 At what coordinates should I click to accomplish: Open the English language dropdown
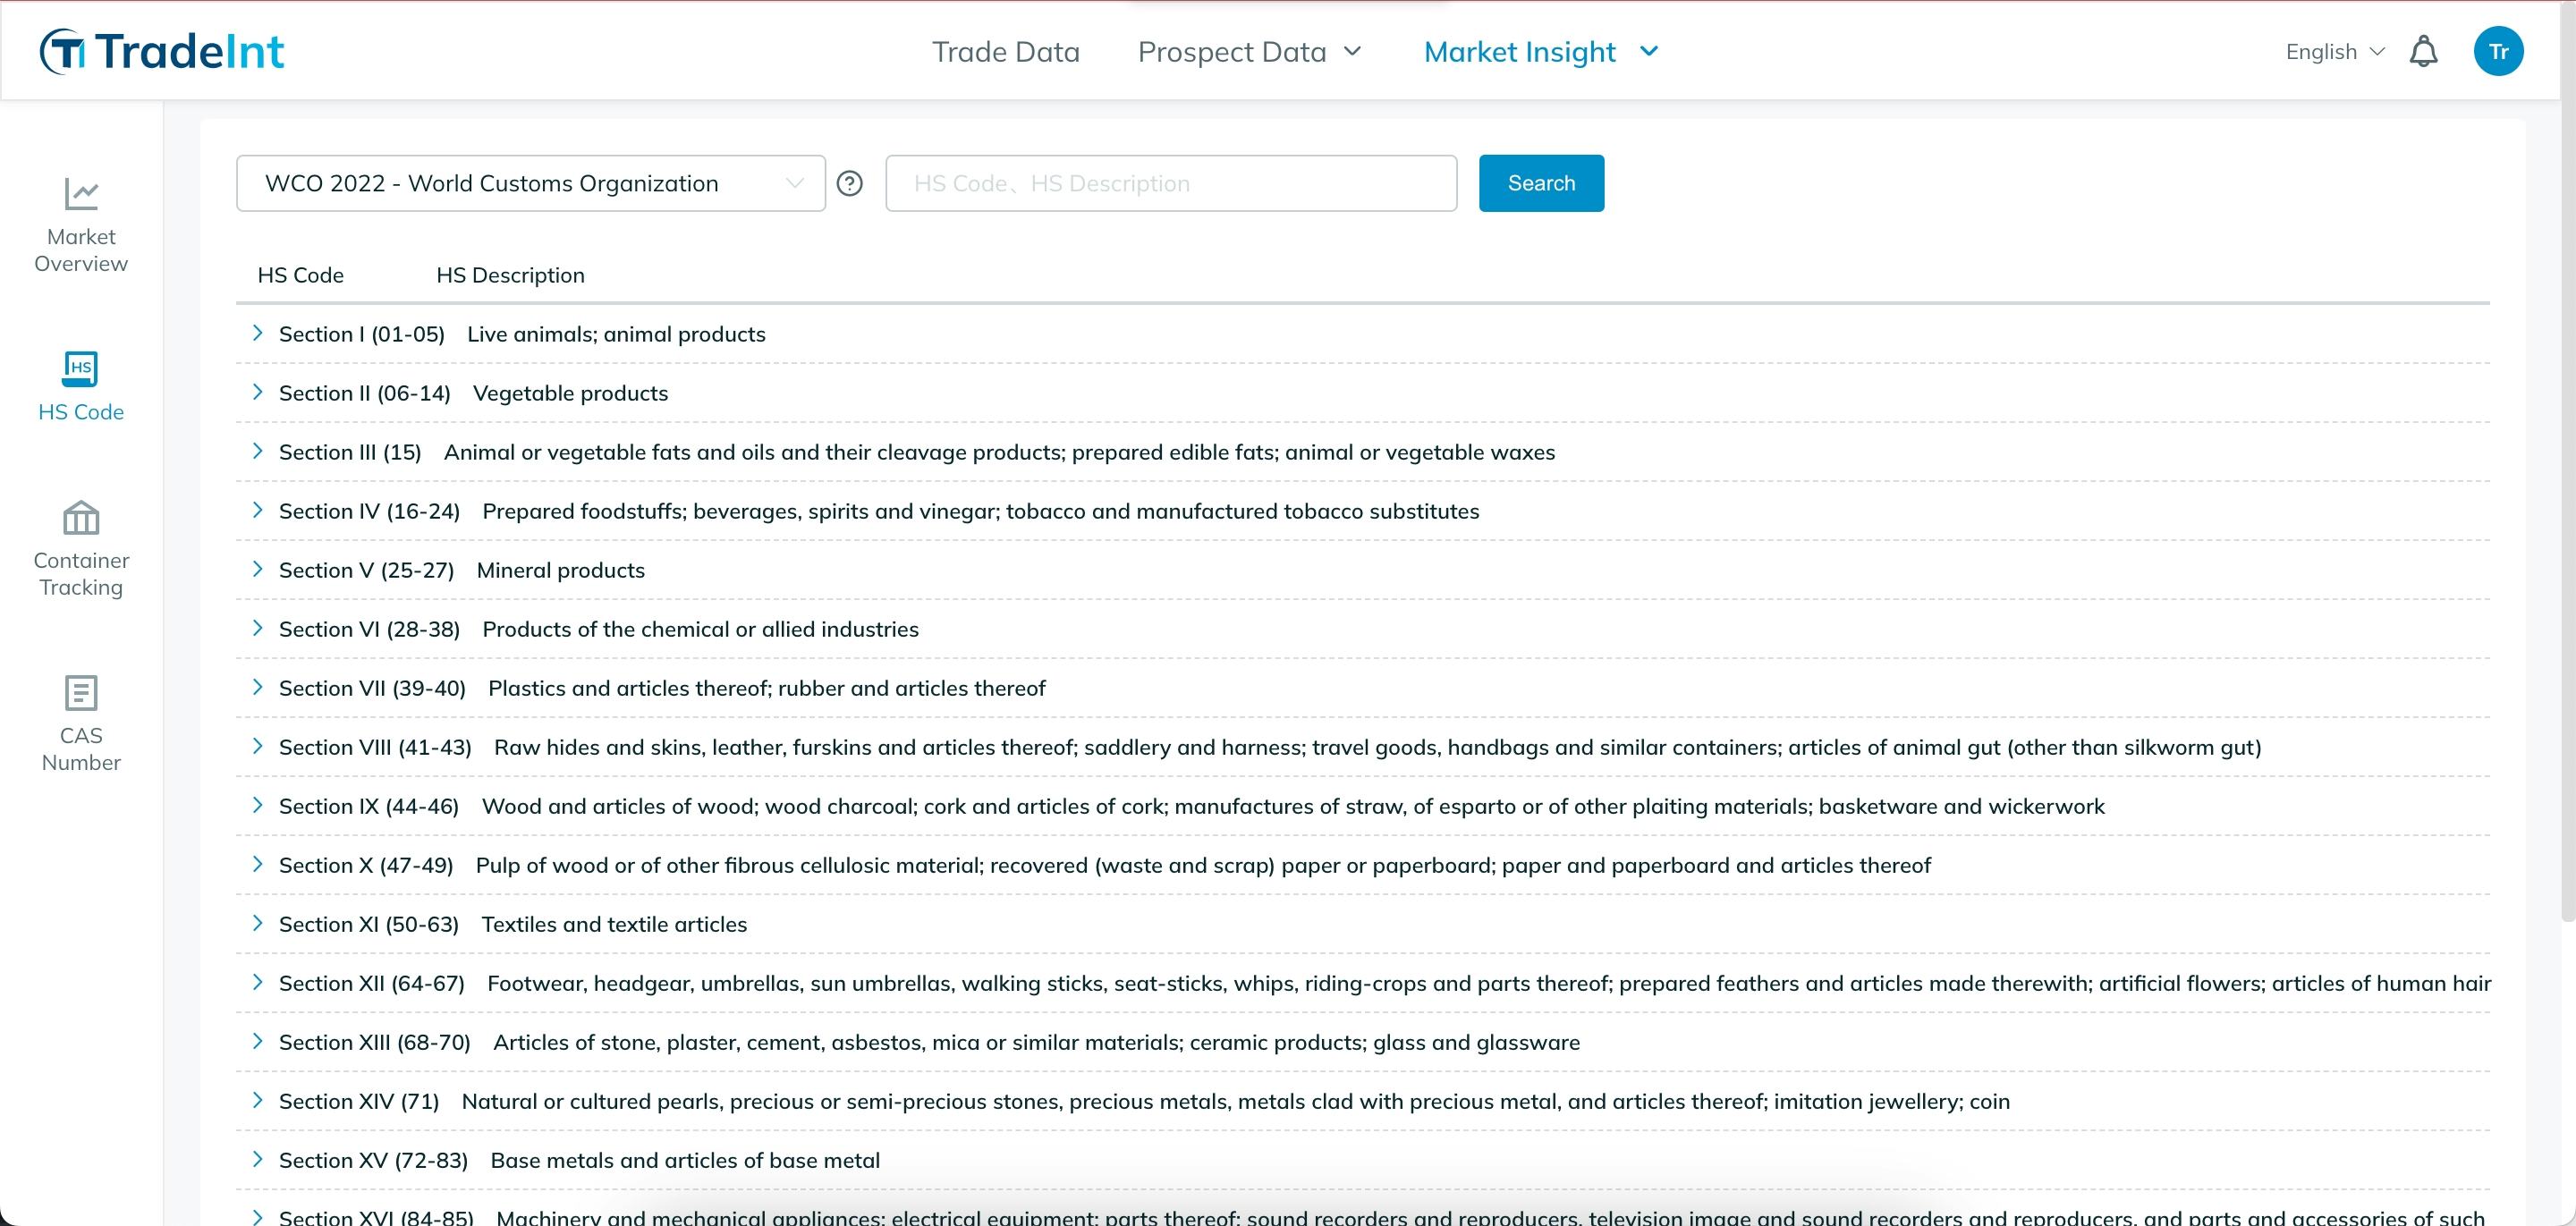pos(2332,51)
